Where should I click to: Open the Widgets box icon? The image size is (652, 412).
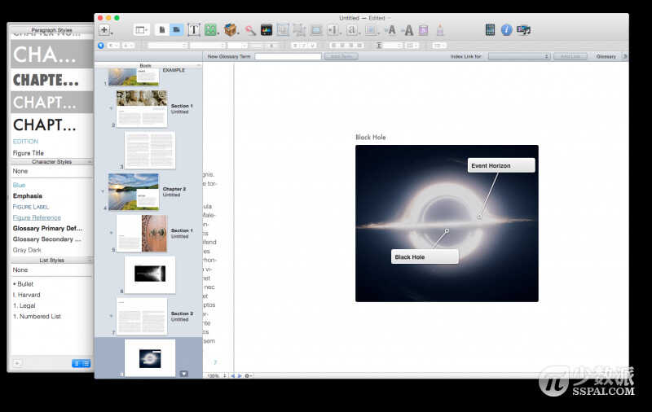pos(230,30)
